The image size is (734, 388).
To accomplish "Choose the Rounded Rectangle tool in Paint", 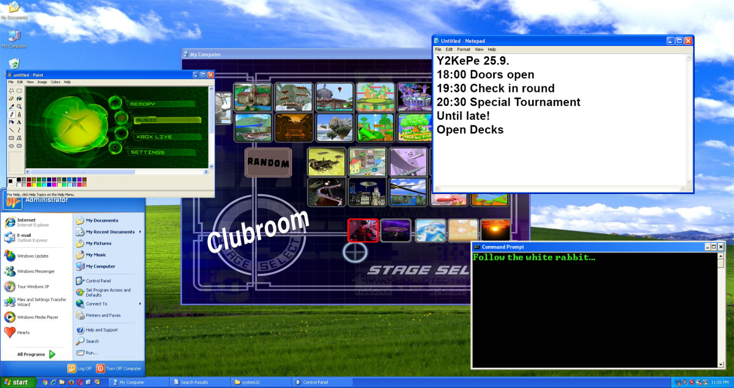I will click(20, 146).
